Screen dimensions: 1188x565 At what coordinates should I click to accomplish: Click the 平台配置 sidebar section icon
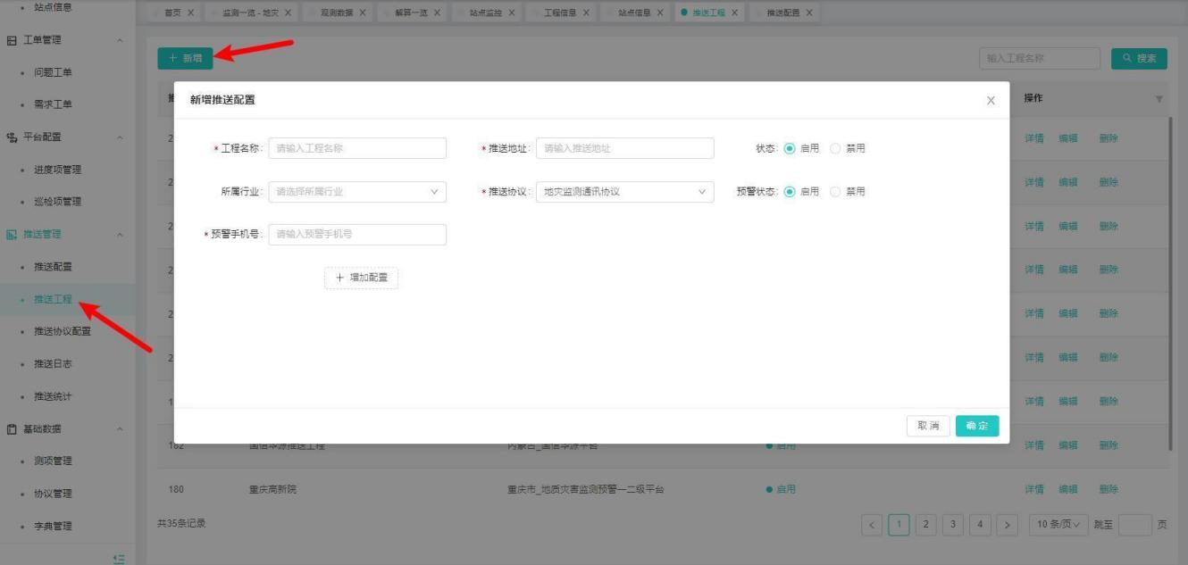tap(12, 137)
